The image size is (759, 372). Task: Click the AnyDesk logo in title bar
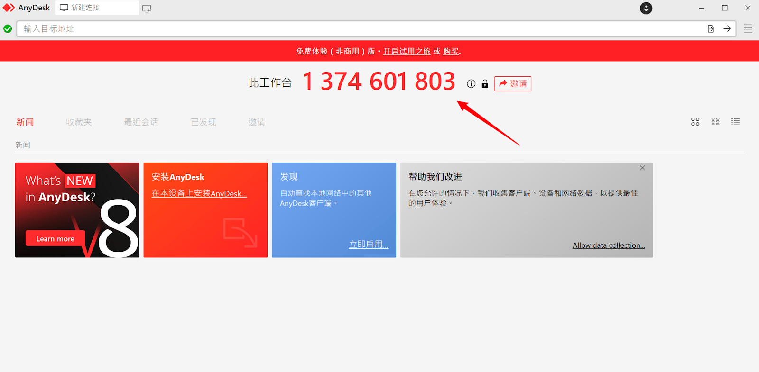coord(9,8)
